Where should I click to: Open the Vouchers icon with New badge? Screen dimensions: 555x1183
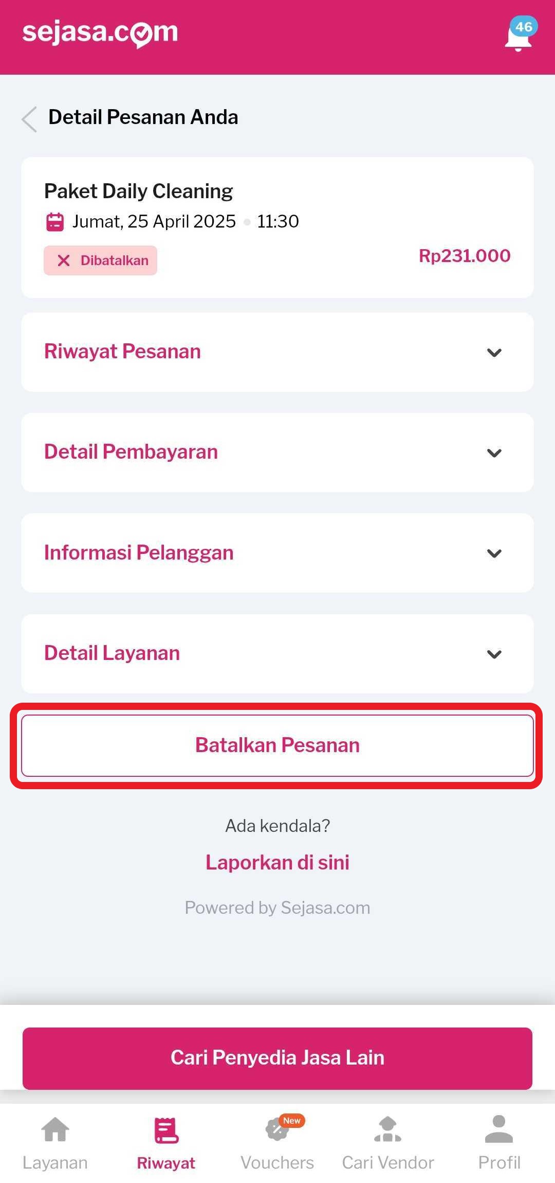coord(278,1130)
